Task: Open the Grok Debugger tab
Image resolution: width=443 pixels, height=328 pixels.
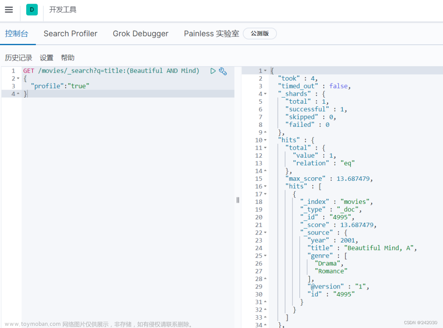Action: (140, 34)
